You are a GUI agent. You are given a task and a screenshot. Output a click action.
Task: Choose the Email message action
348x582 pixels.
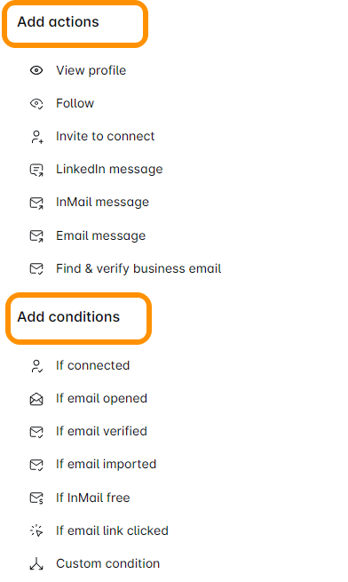pyautogui.click(x=101, y=235)
